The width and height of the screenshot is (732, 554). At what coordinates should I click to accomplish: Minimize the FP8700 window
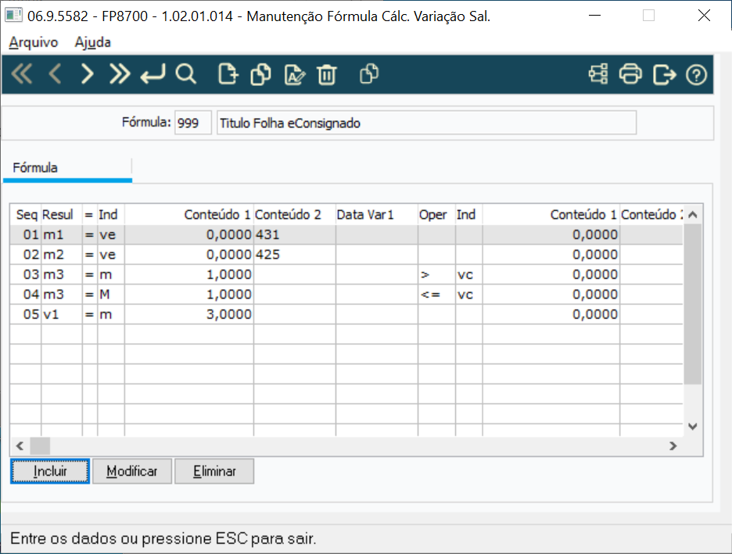pyautogui.click(x=594, y=16)
